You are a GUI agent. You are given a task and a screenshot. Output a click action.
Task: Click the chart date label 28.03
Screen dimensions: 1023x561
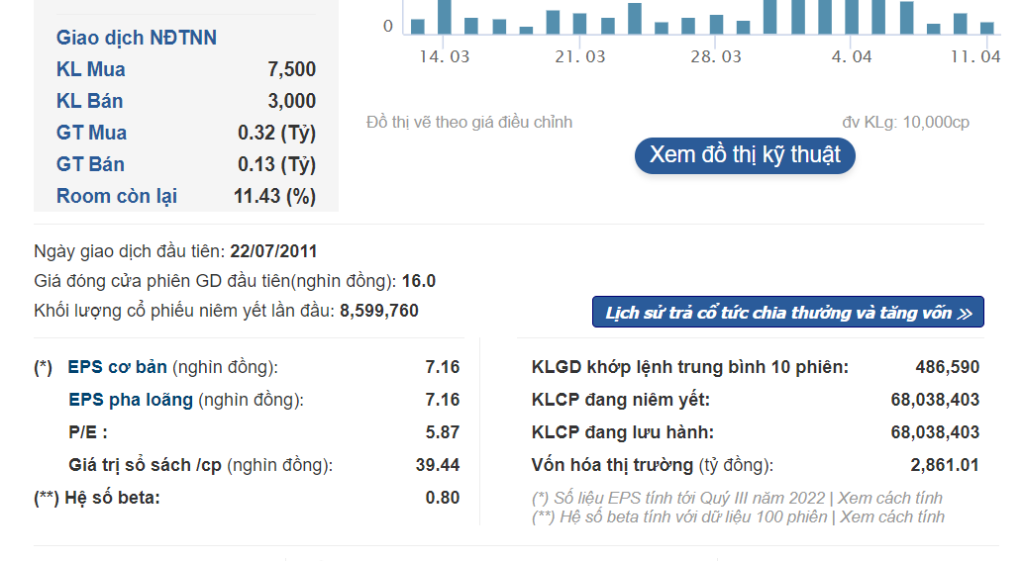coord(716,56)
